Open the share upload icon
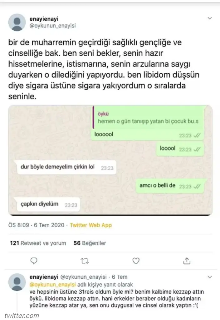Screen dimensions: 220x320 pos(187,261)
